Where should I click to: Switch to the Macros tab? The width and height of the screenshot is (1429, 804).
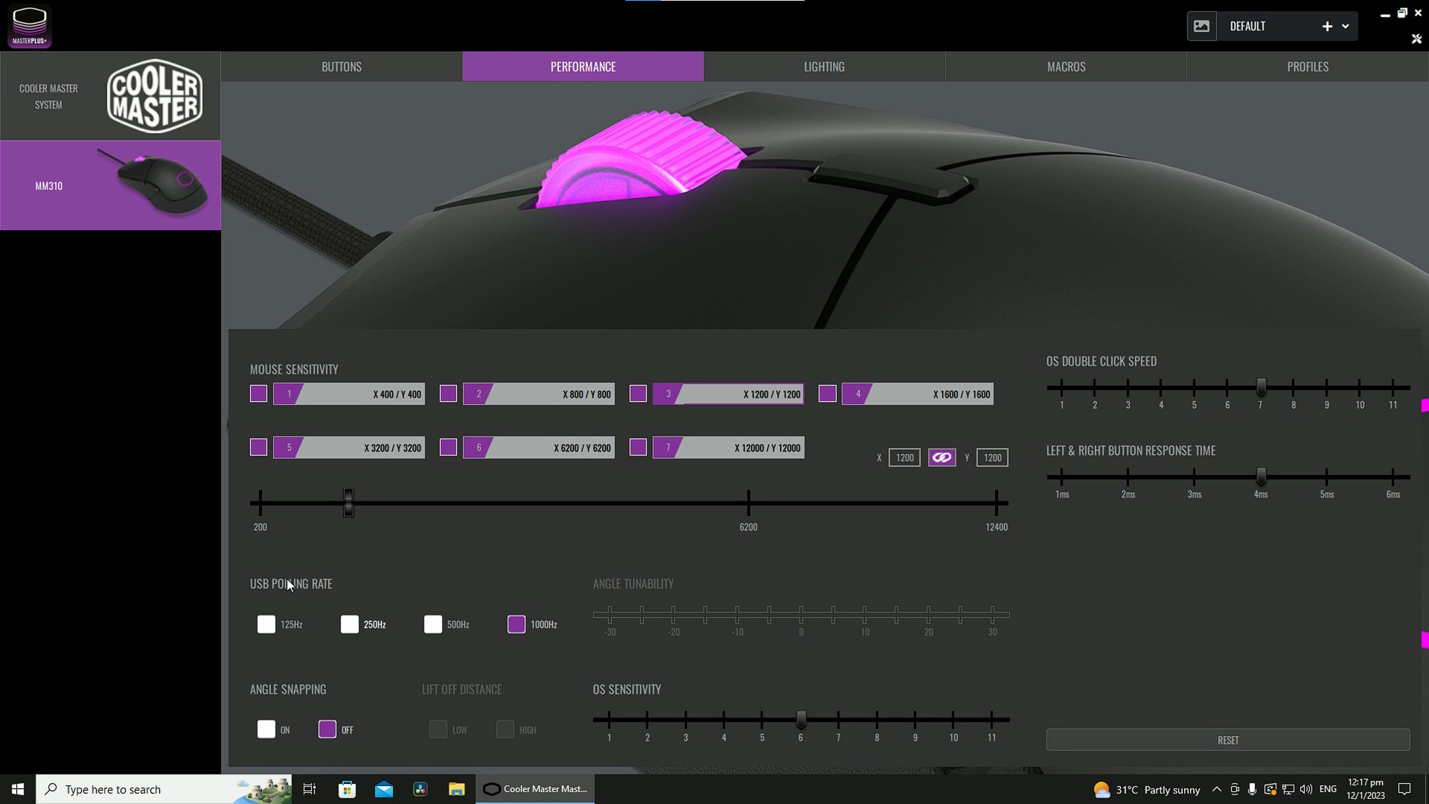pyautogui.click(x=1066, y=66)
